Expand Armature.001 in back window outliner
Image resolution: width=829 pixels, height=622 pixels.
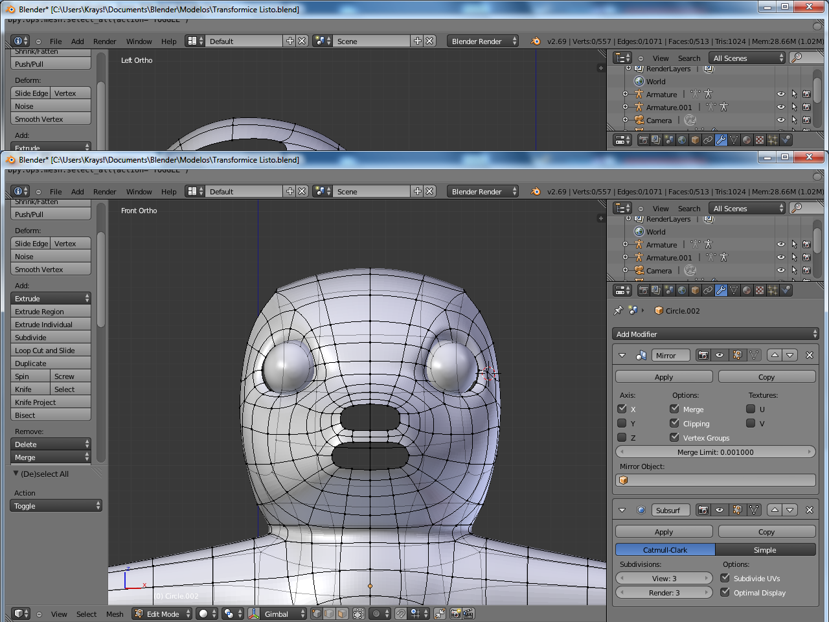[626, 107]
